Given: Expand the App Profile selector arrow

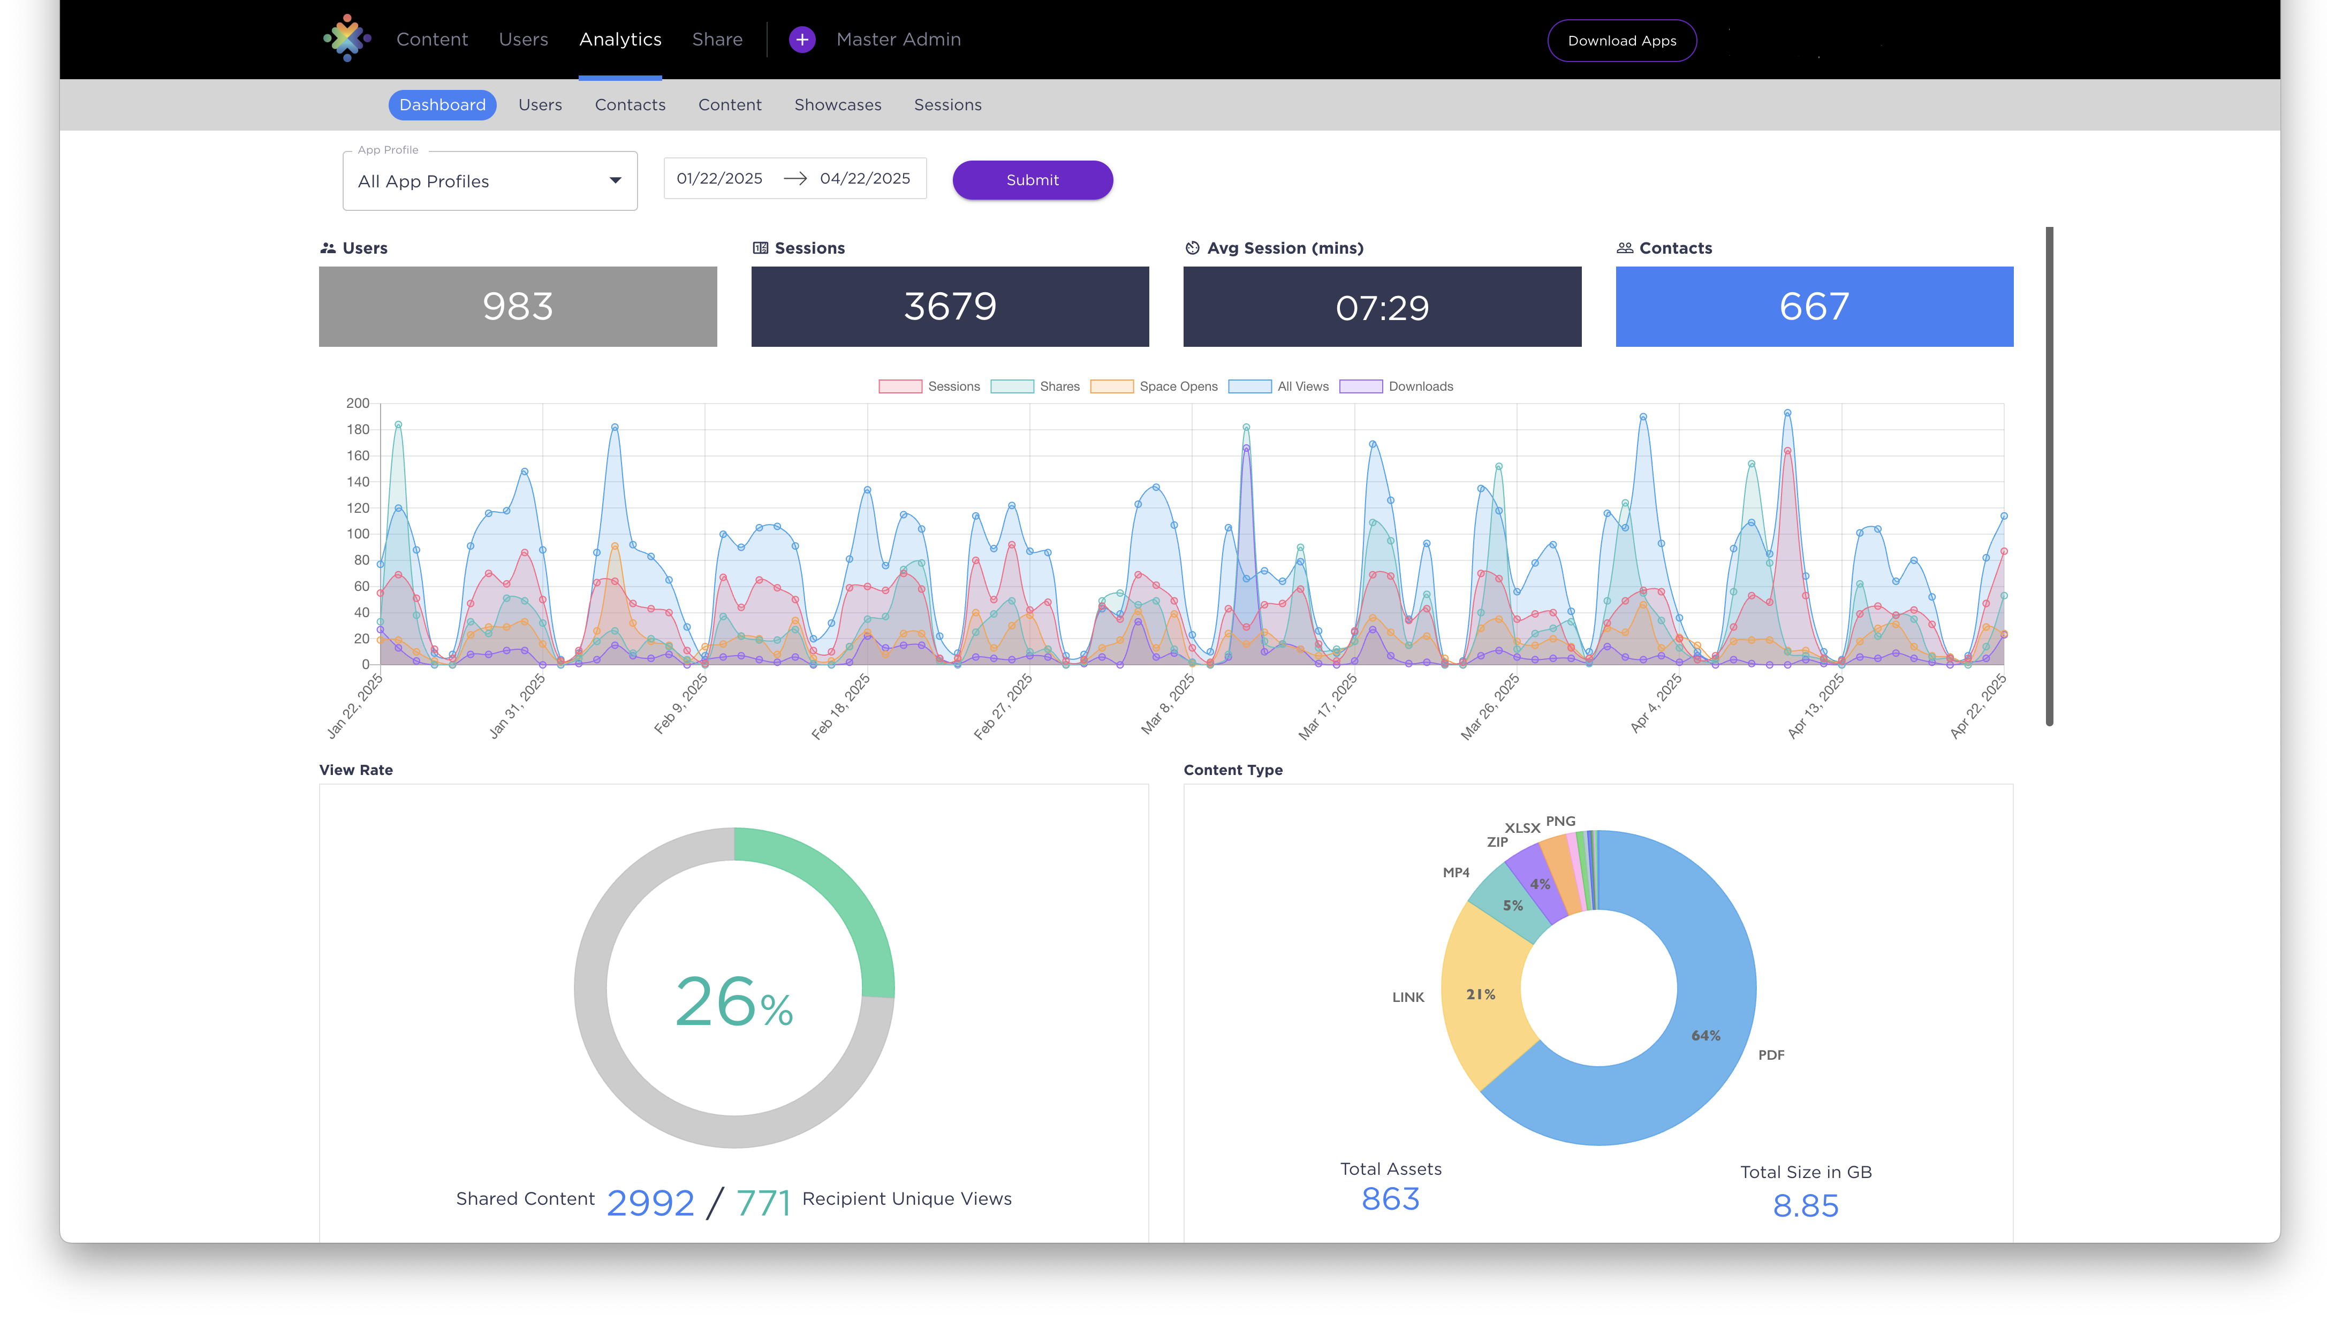Looking at the screenshot, I should tap(617, 181).
